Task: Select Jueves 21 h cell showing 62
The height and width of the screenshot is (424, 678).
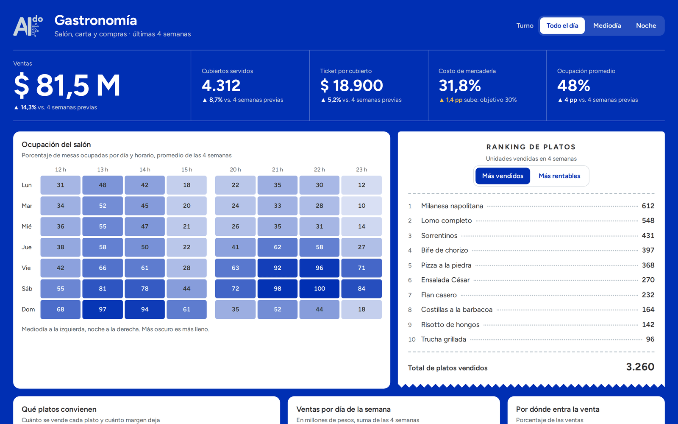Action: tap(278, 247)
